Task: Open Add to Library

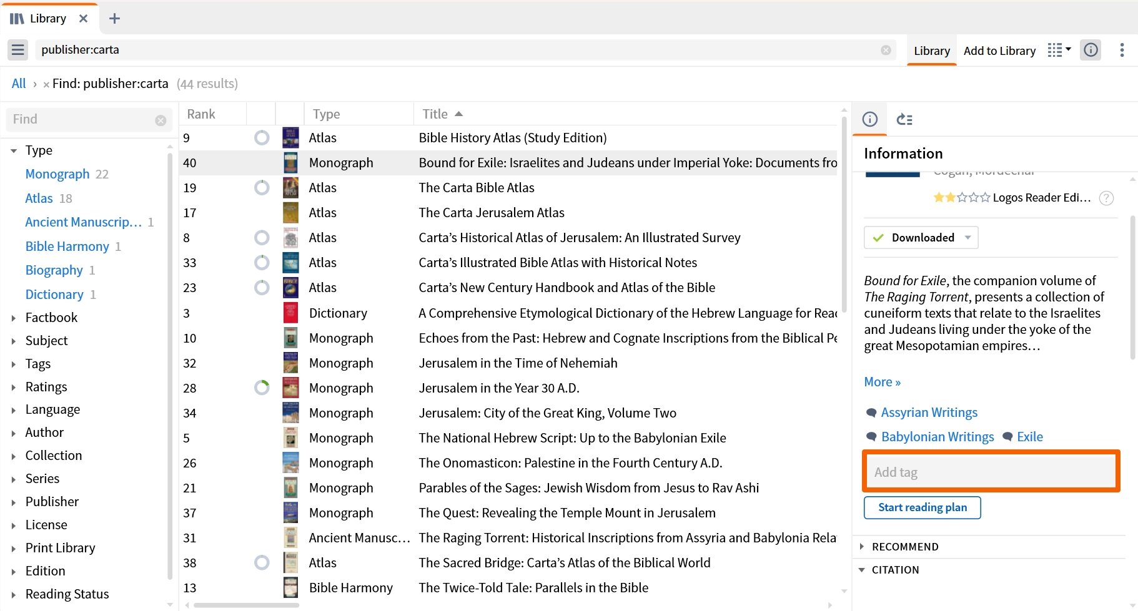Action: coord(999,51)
